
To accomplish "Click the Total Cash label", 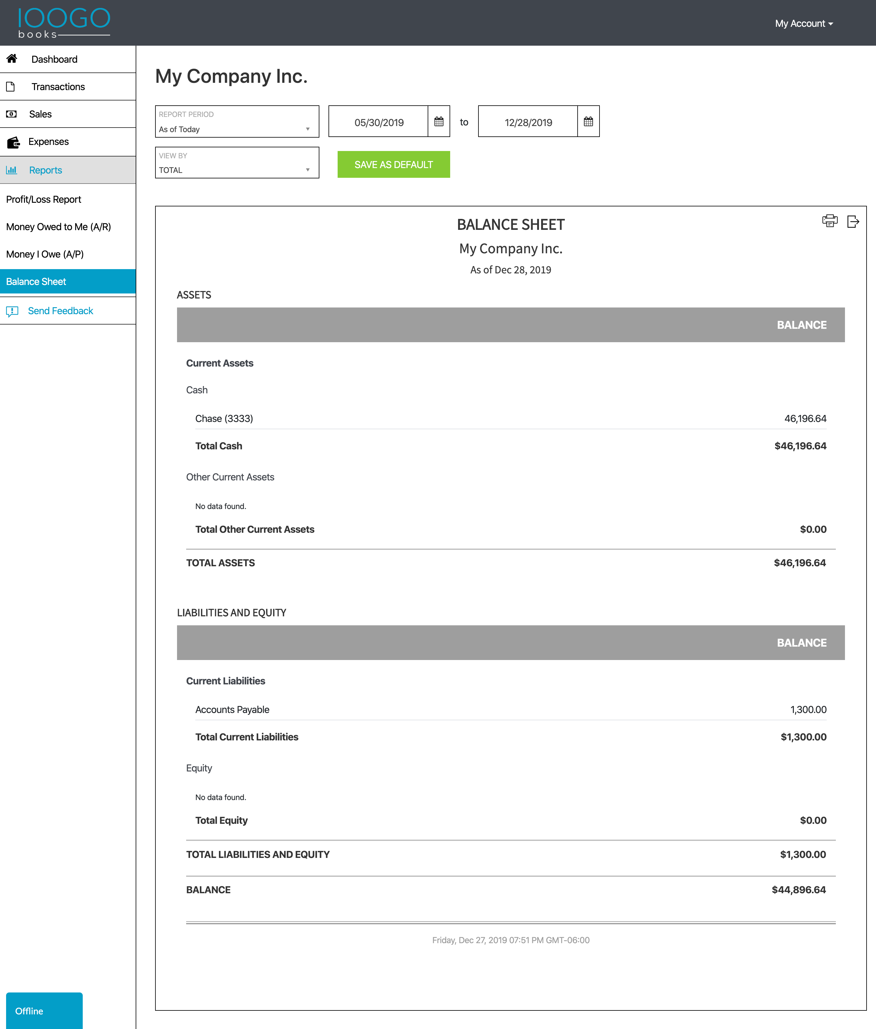I will [x=219, y=446].
